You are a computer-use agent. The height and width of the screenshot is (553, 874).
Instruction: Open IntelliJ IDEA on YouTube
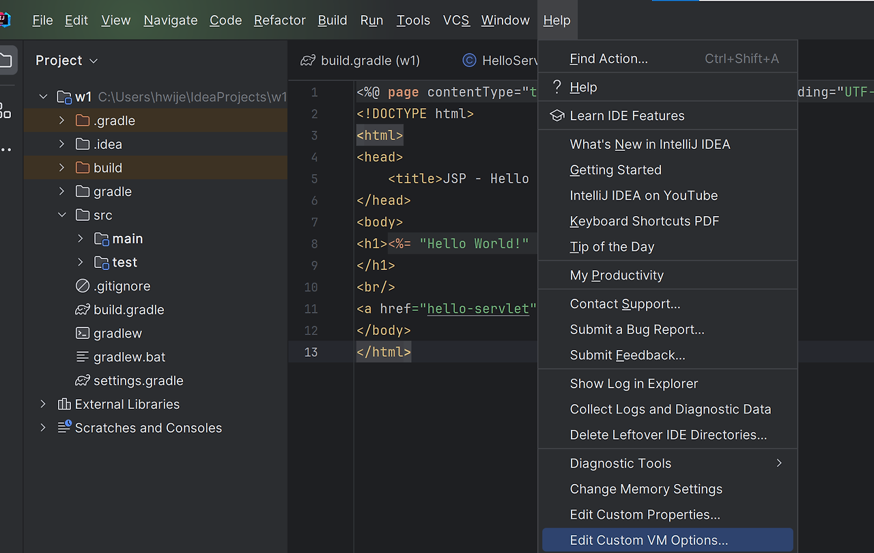(668, 195)
